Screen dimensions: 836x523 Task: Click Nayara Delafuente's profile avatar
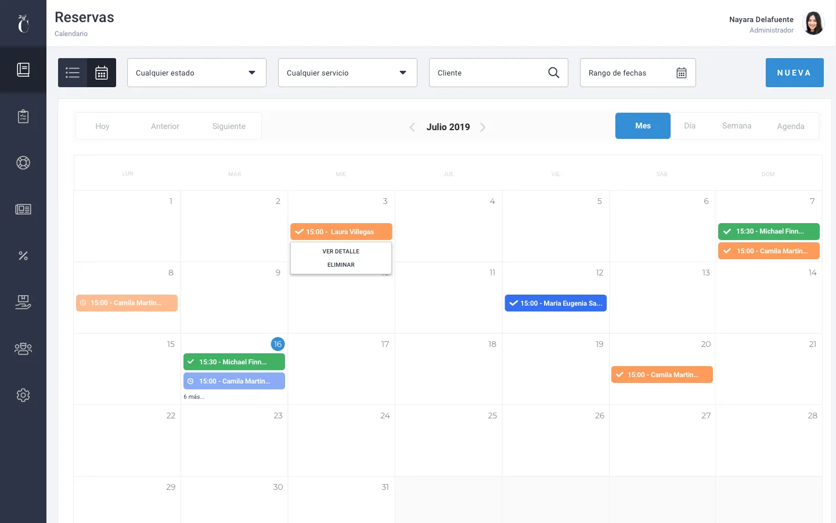813,23
